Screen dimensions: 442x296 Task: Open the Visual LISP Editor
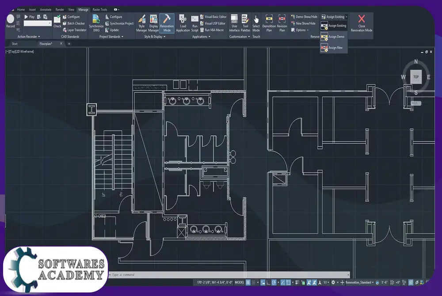[213, 23]
